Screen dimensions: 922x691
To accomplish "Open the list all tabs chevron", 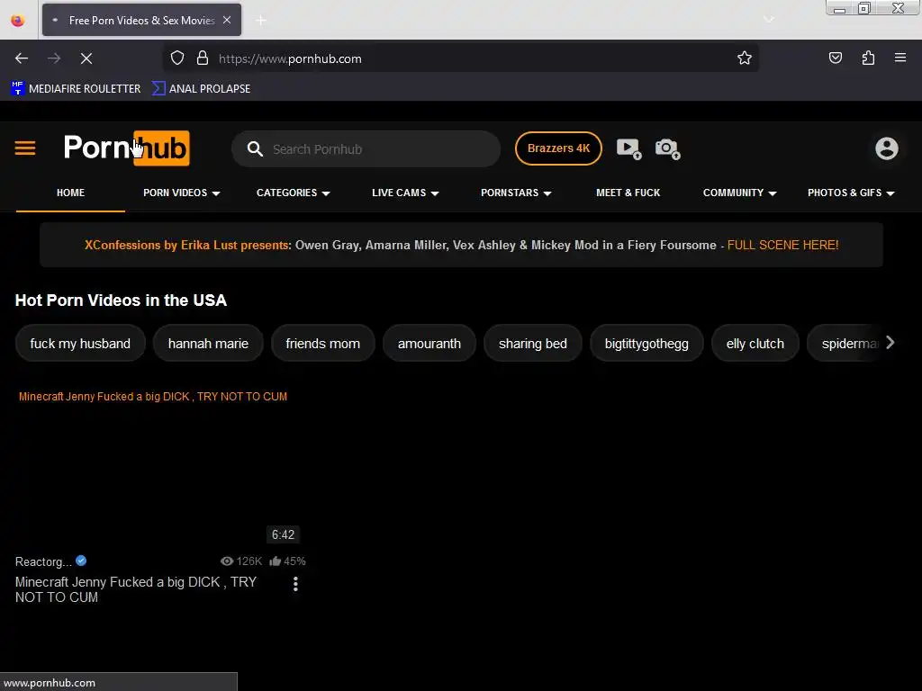I will (x=768, y=20).
